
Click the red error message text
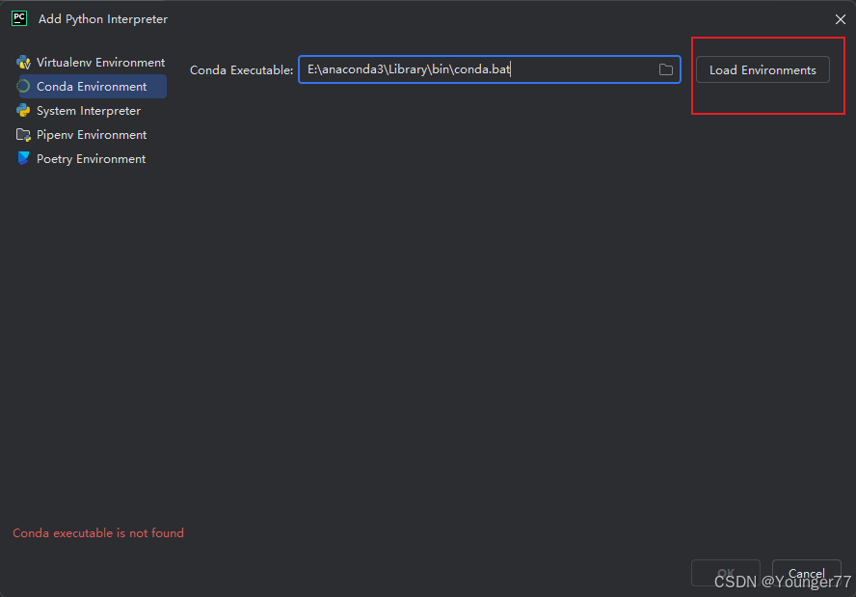click(x=97, y=532)
